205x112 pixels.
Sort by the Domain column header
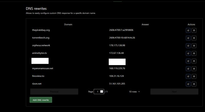coord(68,24)
